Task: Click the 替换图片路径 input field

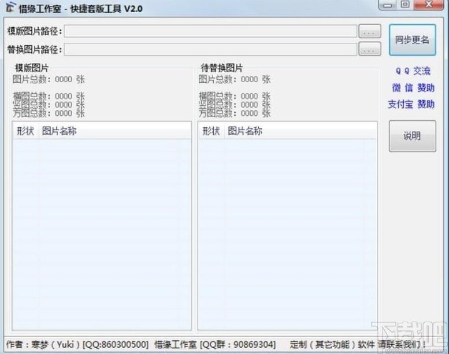Action: [210, 49]
